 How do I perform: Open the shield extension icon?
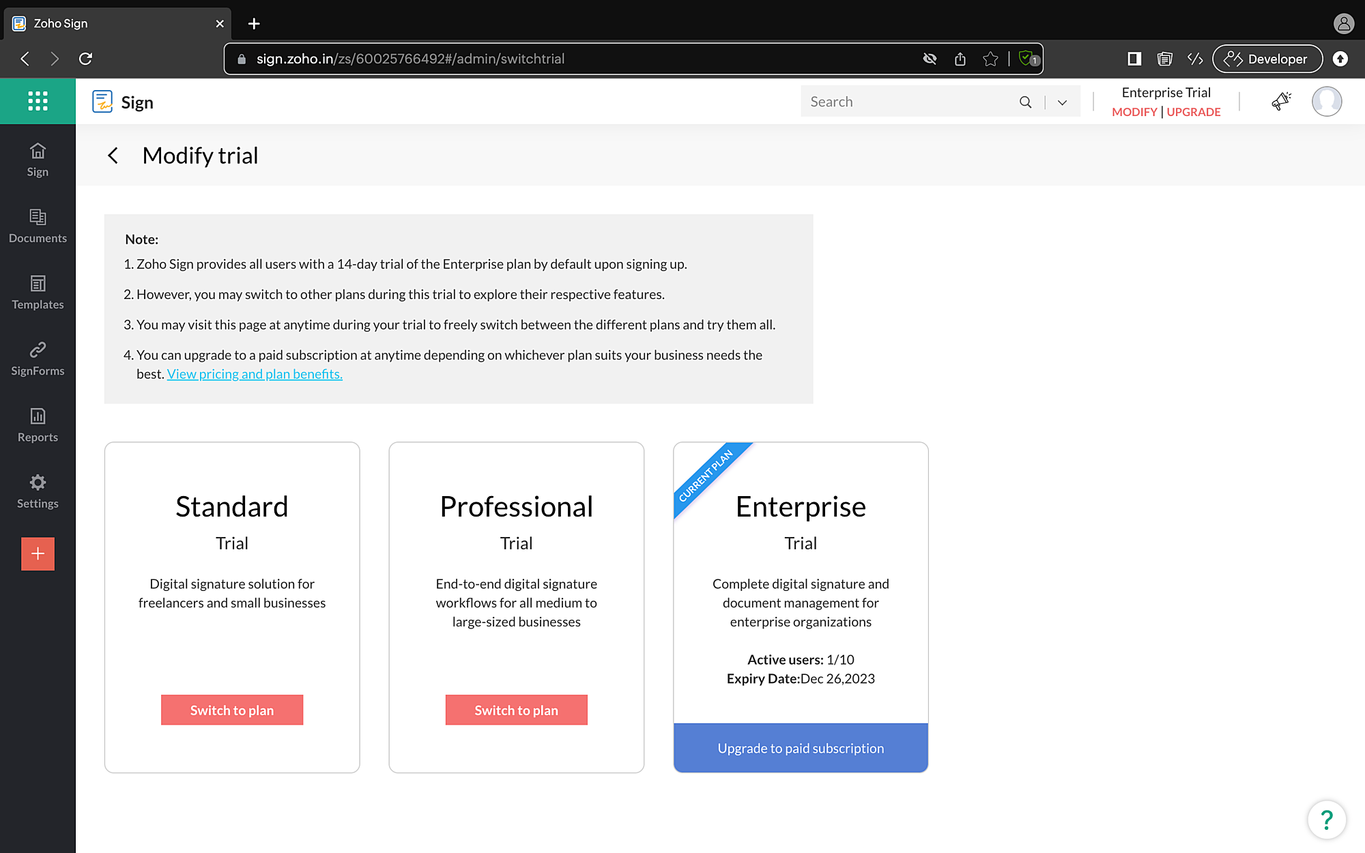click(x=1028, y=59)
